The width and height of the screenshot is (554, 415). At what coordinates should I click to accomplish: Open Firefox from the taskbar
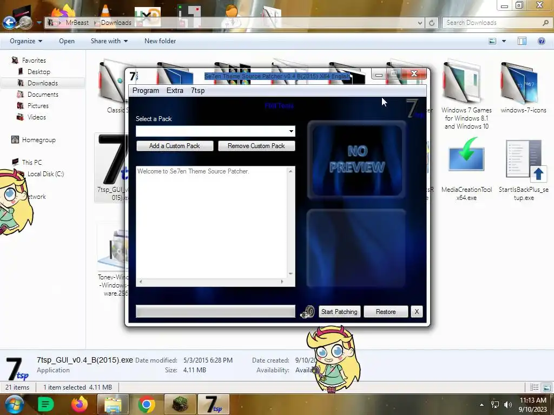[79, 404]
